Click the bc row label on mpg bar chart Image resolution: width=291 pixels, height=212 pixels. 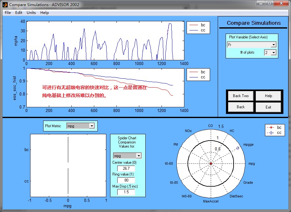(27, 149)
